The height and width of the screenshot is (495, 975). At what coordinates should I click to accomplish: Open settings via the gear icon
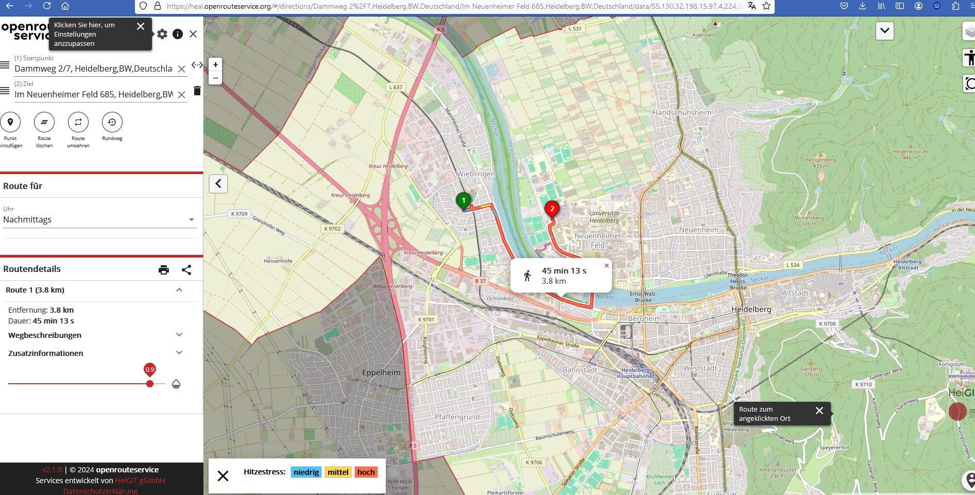[x=162, y=34]
